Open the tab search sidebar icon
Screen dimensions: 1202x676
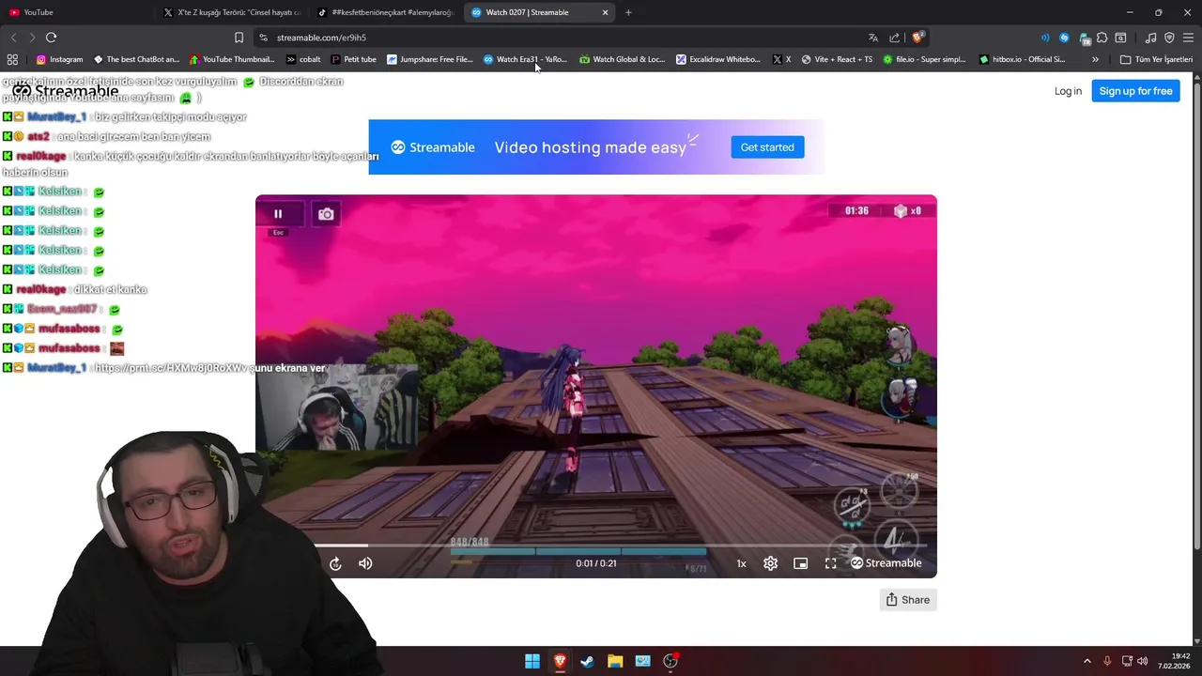1120,38
